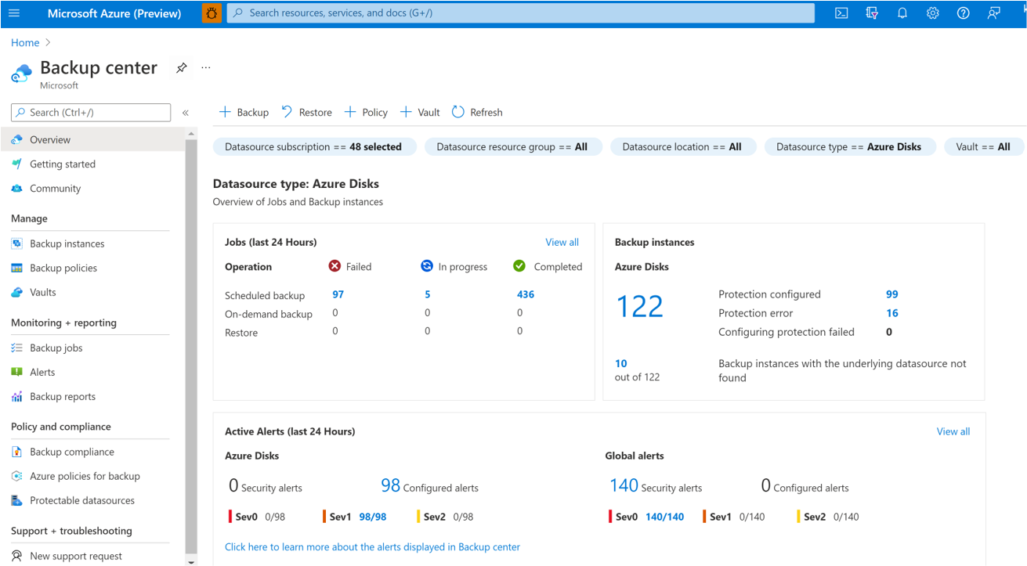
Task: Open Cloud Shell from the top bar
Action: tap(841, 13)
